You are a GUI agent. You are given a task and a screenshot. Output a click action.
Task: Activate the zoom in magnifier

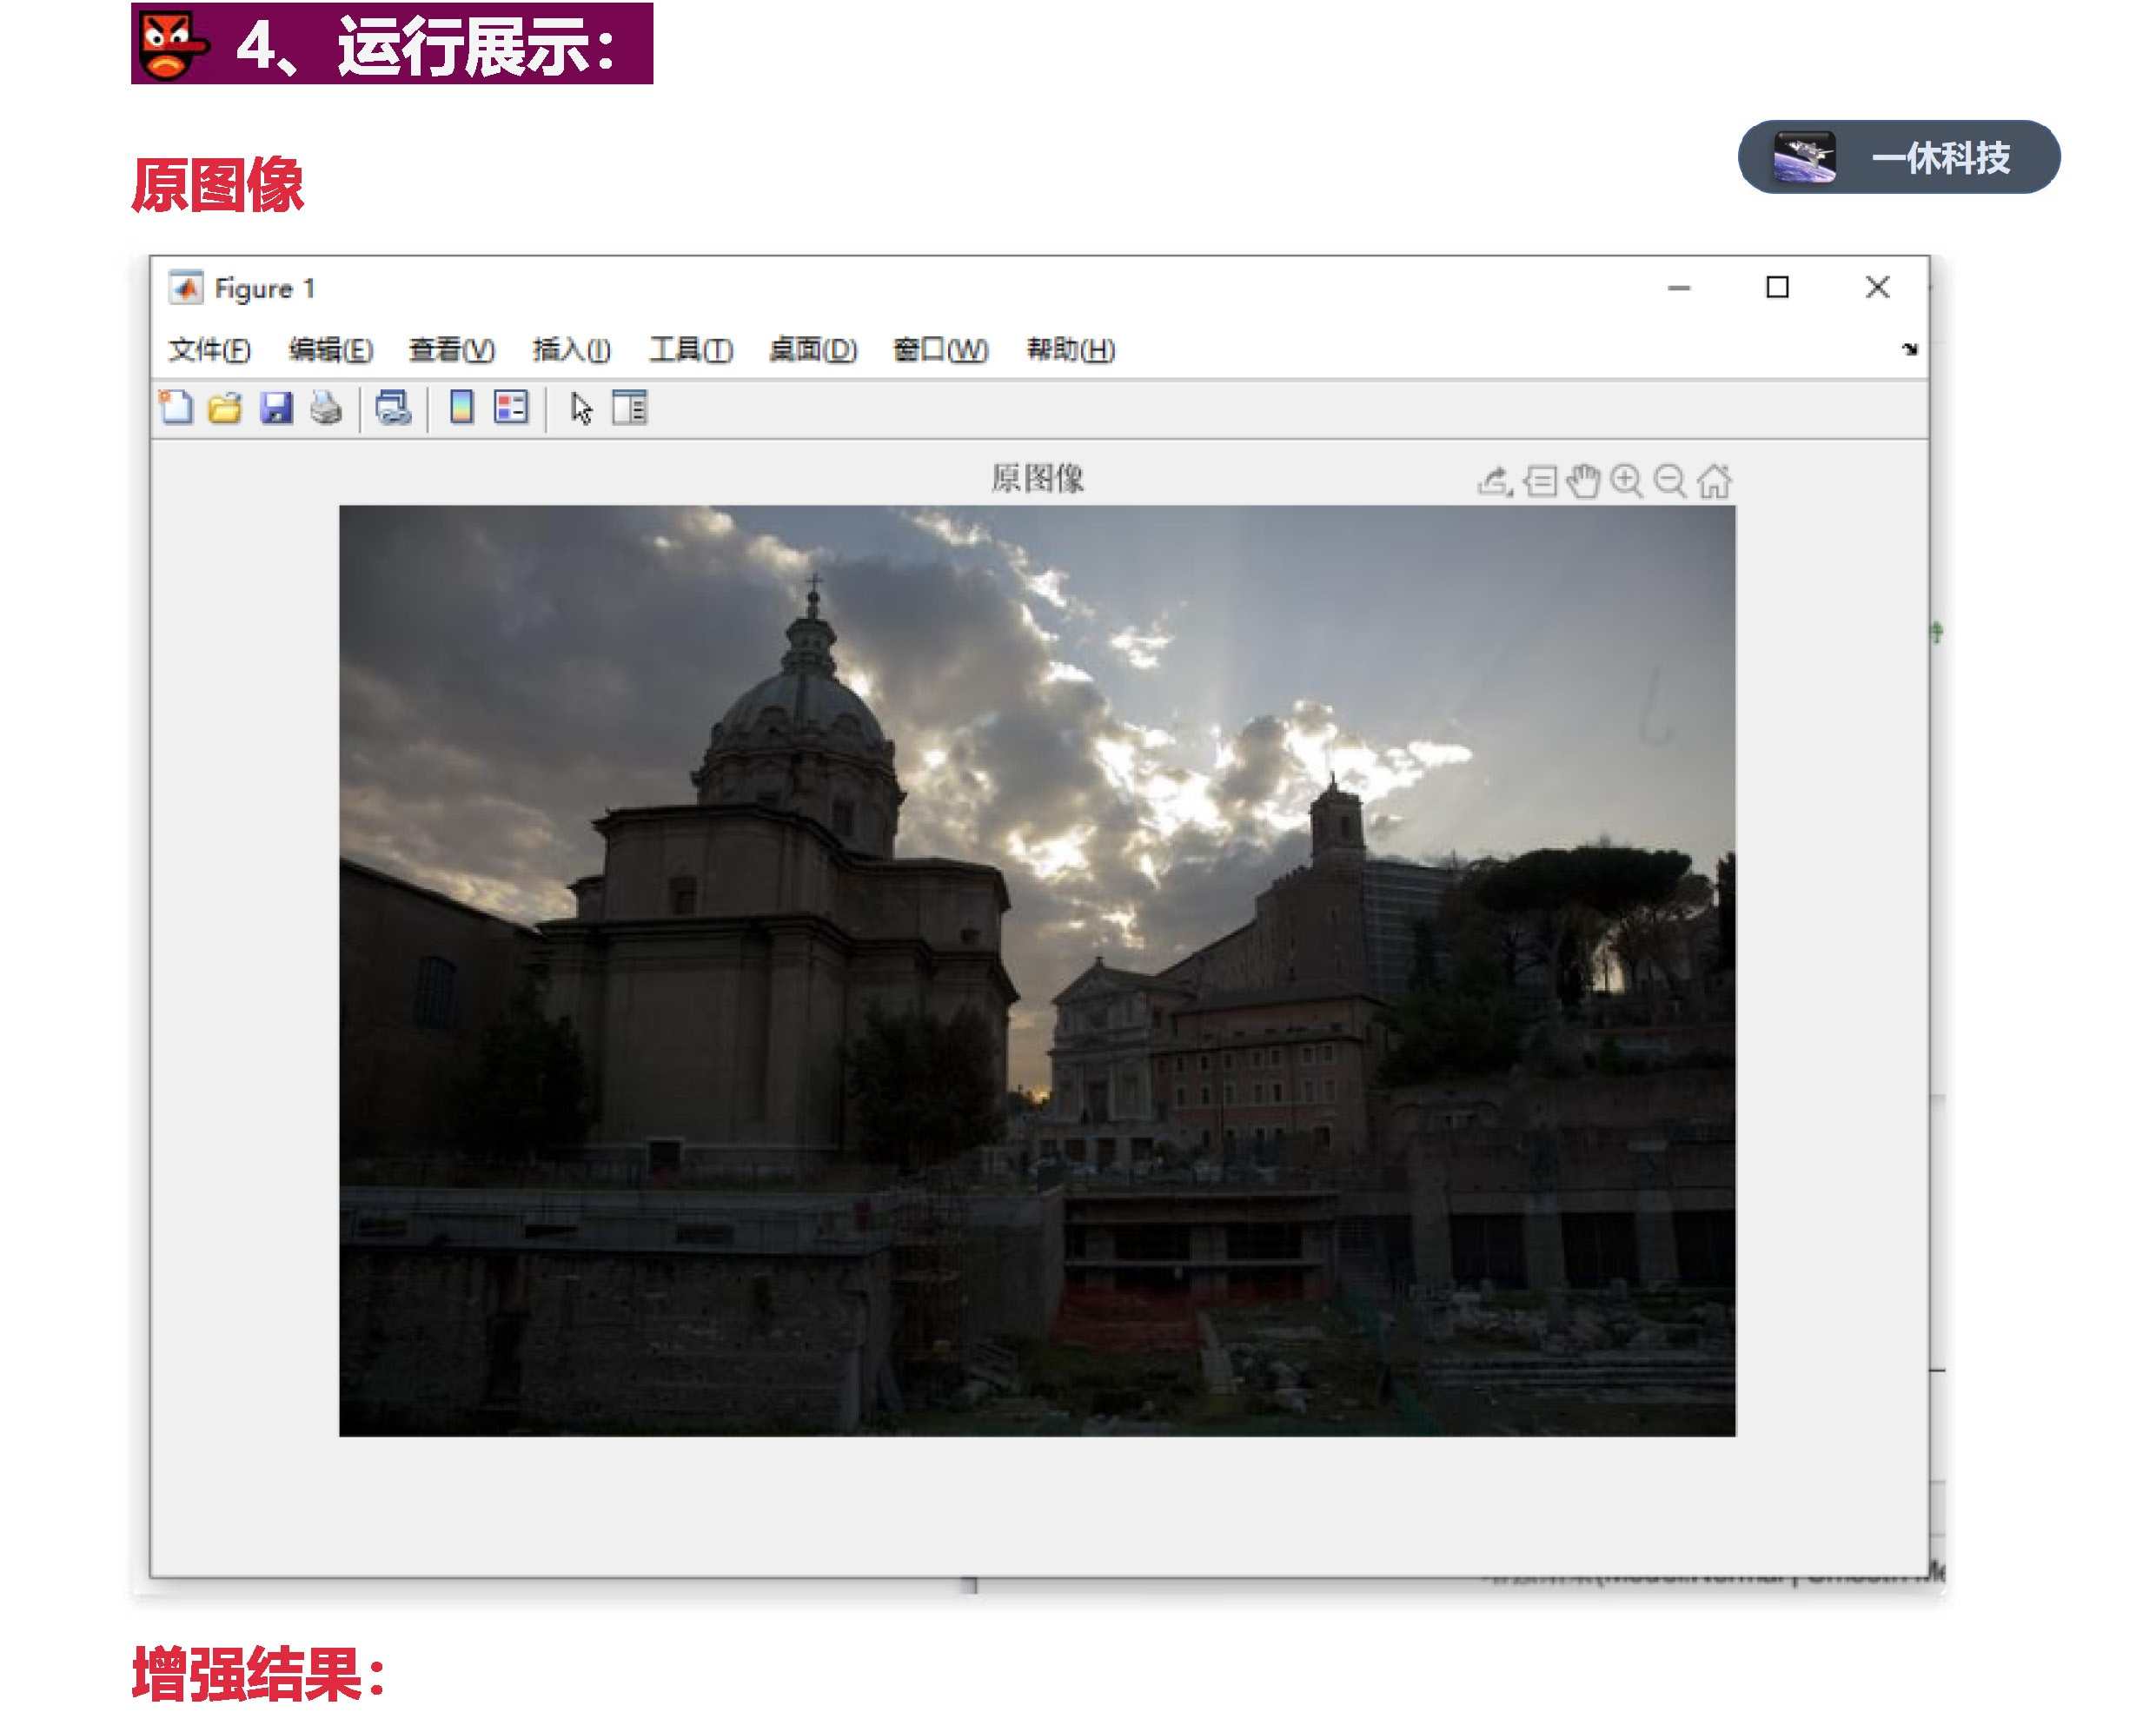pos(1627,481)
